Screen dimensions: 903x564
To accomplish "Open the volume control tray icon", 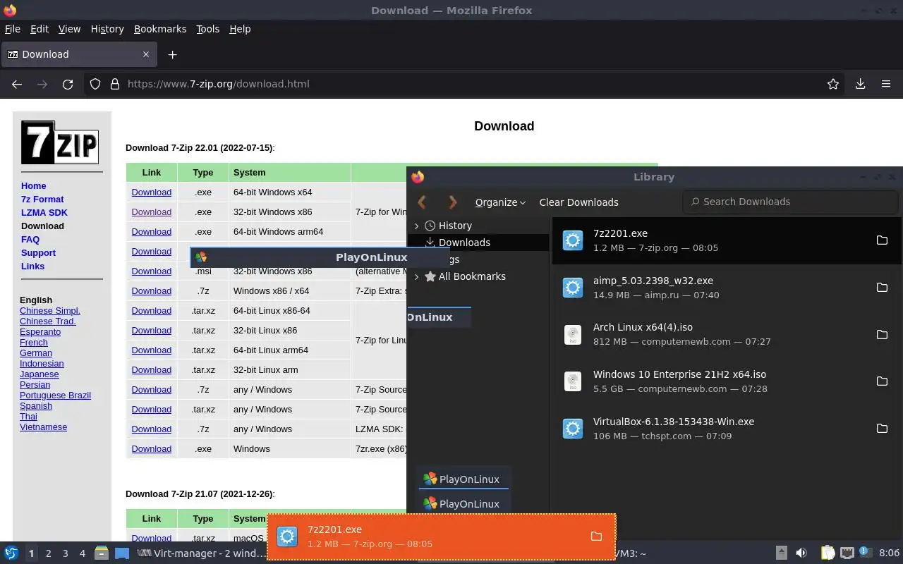I will tap(801, 553).
